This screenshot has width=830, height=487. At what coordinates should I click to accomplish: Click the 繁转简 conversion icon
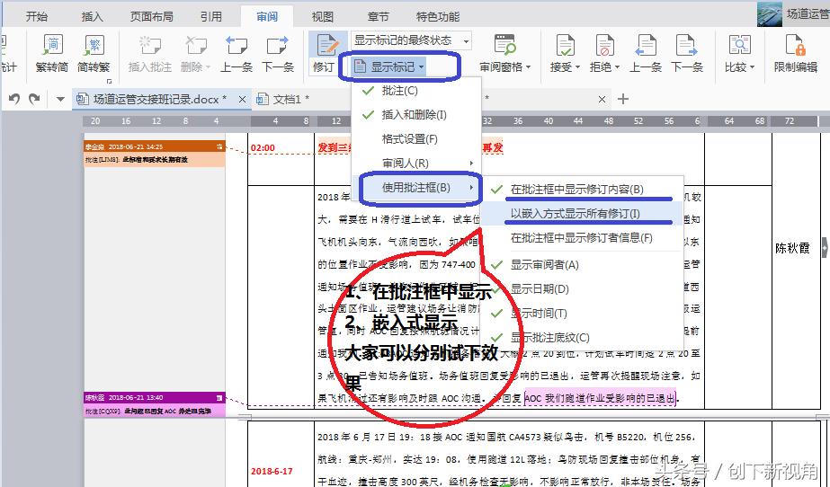pyautogui.click(x=52, y=47)
